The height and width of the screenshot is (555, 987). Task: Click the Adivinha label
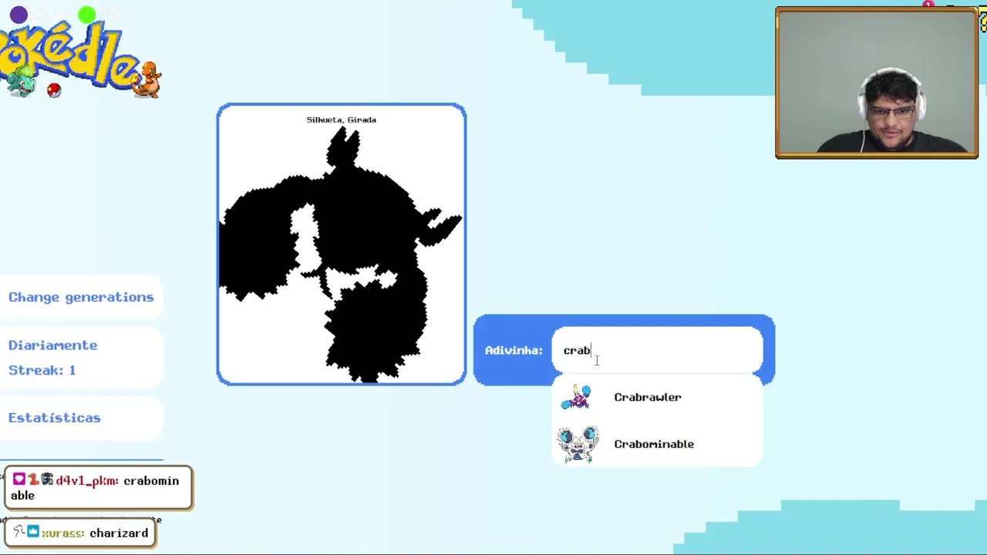(514, 350)
